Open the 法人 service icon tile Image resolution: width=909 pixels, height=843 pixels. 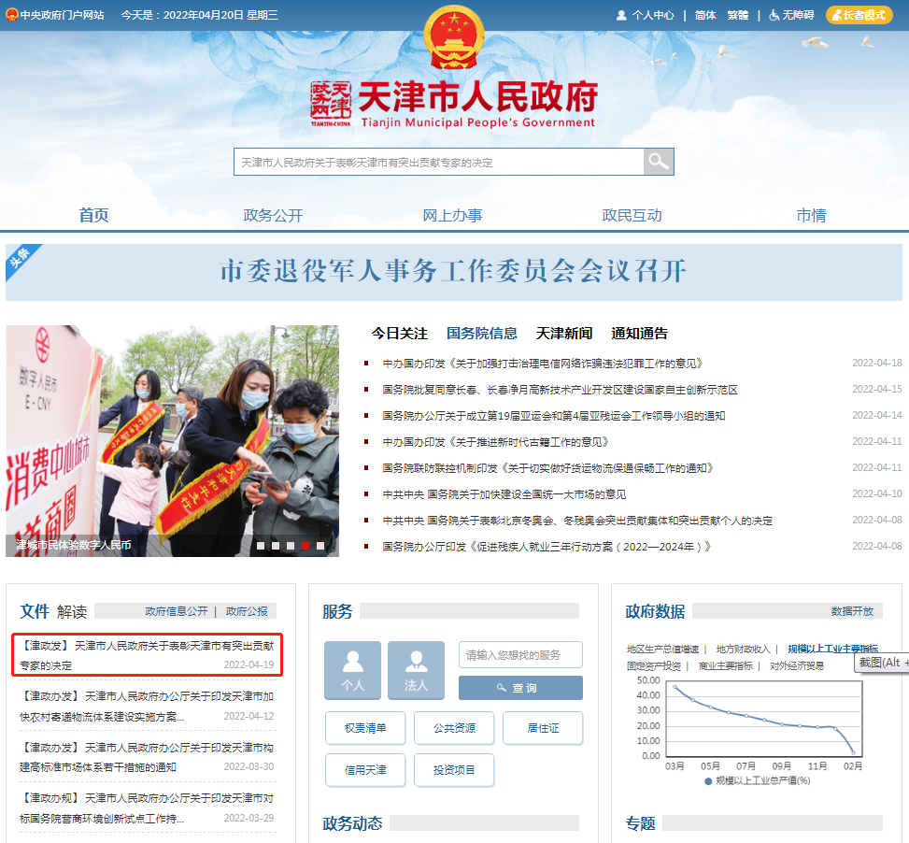click(416, 670)
